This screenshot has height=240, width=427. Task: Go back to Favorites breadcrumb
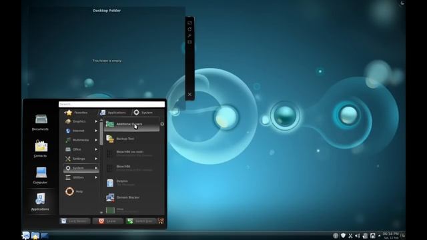point(76,113)
